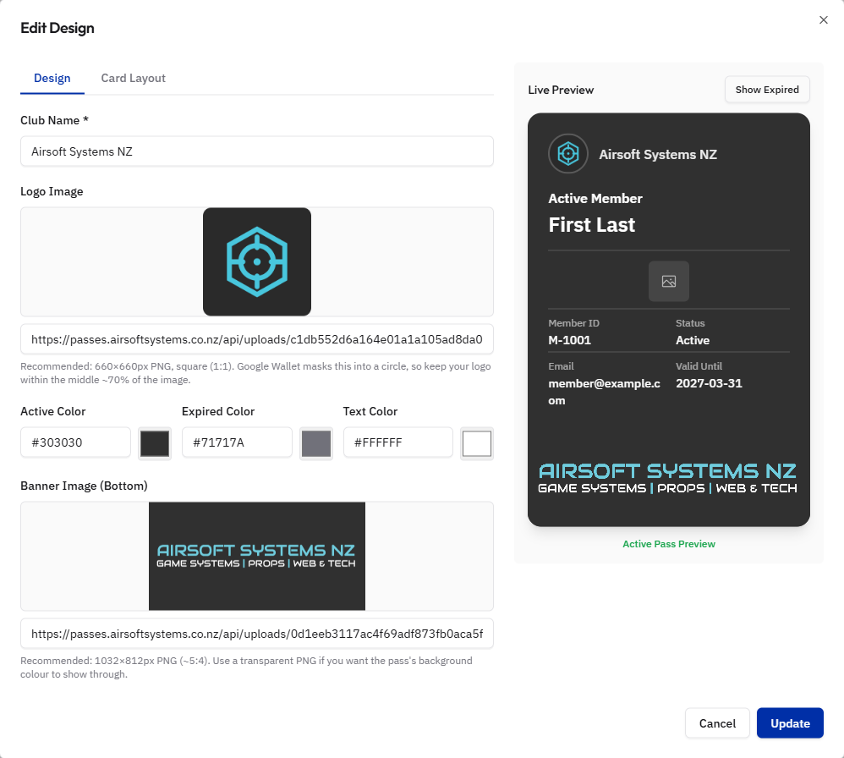Click the Update button
This screenshot has height=758, width=844.
(x=790, y=723)
